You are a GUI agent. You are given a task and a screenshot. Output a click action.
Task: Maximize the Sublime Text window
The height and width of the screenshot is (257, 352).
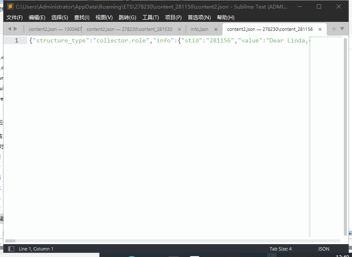319,6
